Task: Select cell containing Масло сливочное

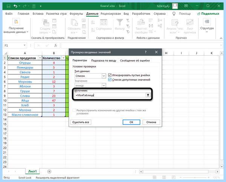Action: pyautogui.click(x=25, y=115)
